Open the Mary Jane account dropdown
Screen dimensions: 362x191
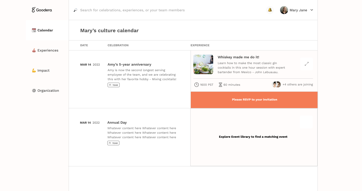click(312, 10)
